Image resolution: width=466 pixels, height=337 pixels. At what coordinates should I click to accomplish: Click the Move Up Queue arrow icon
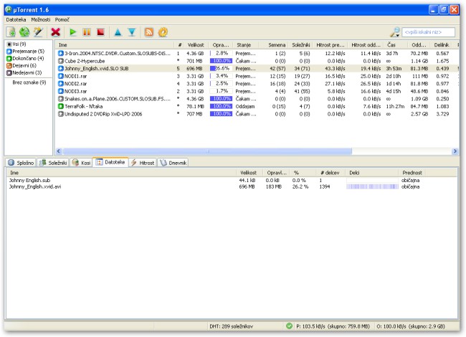tap(118, 32)
